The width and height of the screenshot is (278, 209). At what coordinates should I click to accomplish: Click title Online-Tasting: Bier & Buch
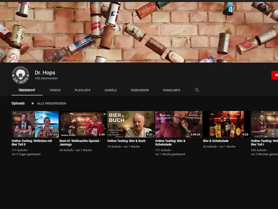click(126, 141)
